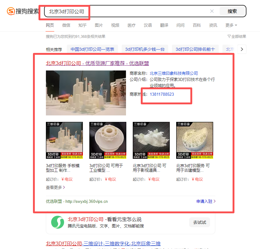Switch to the 图片 tab
The height and width of the screenshot is (249, 260).
pos(99,25)
